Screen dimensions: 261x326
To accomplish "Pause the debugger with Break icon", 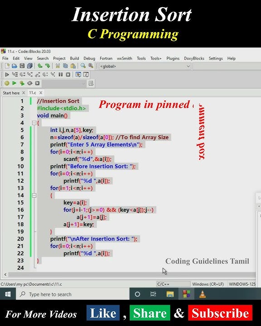I will (61, 74).
